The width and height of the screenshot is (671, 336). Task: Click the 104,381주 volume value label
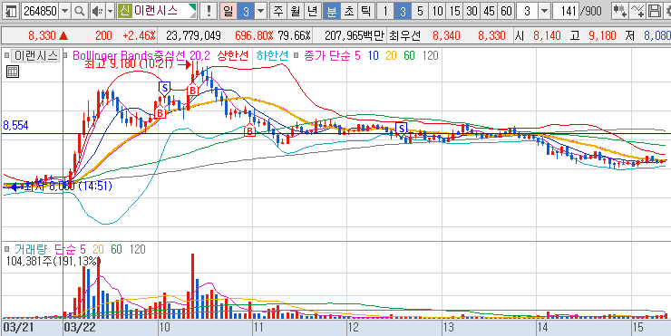(x=53, y=261)
